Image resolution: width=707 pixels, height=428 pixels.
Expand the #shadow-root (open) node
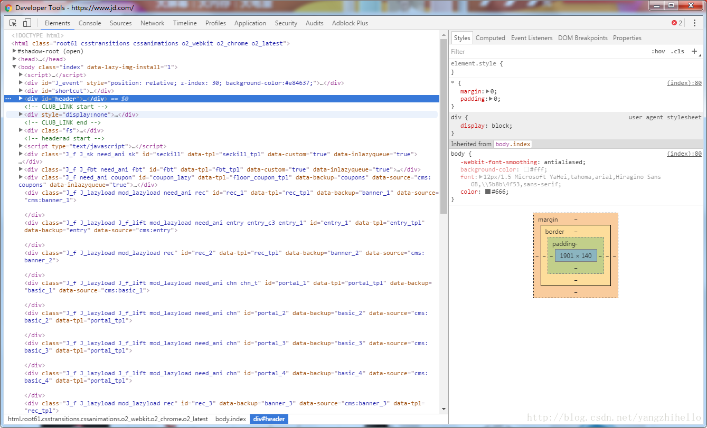pyautogui.click(x=15, y=51)
